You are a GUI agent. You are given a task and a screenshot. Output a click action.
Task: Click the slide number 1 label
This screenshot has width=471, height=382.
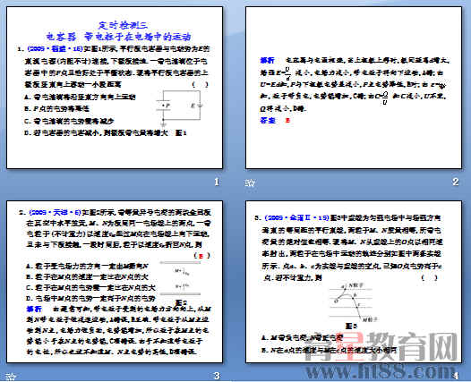tap(217, 182)
